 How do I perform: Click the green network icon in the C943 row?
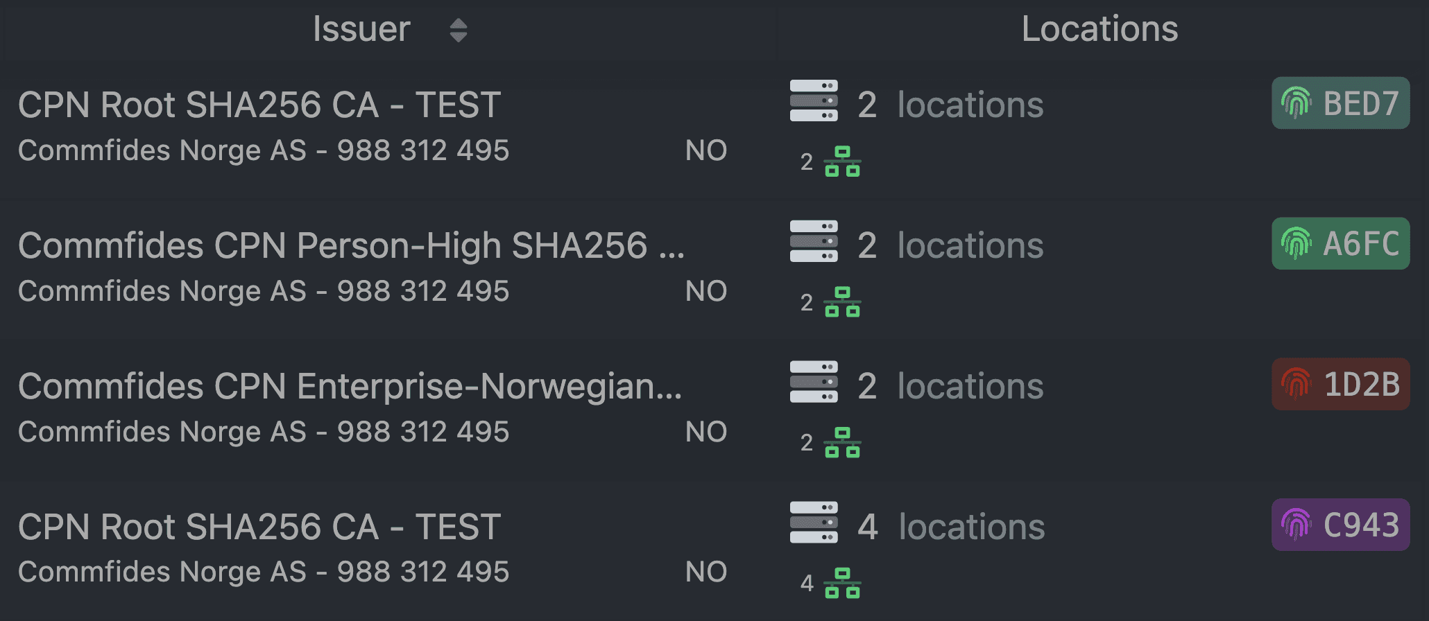pos(842,583)
